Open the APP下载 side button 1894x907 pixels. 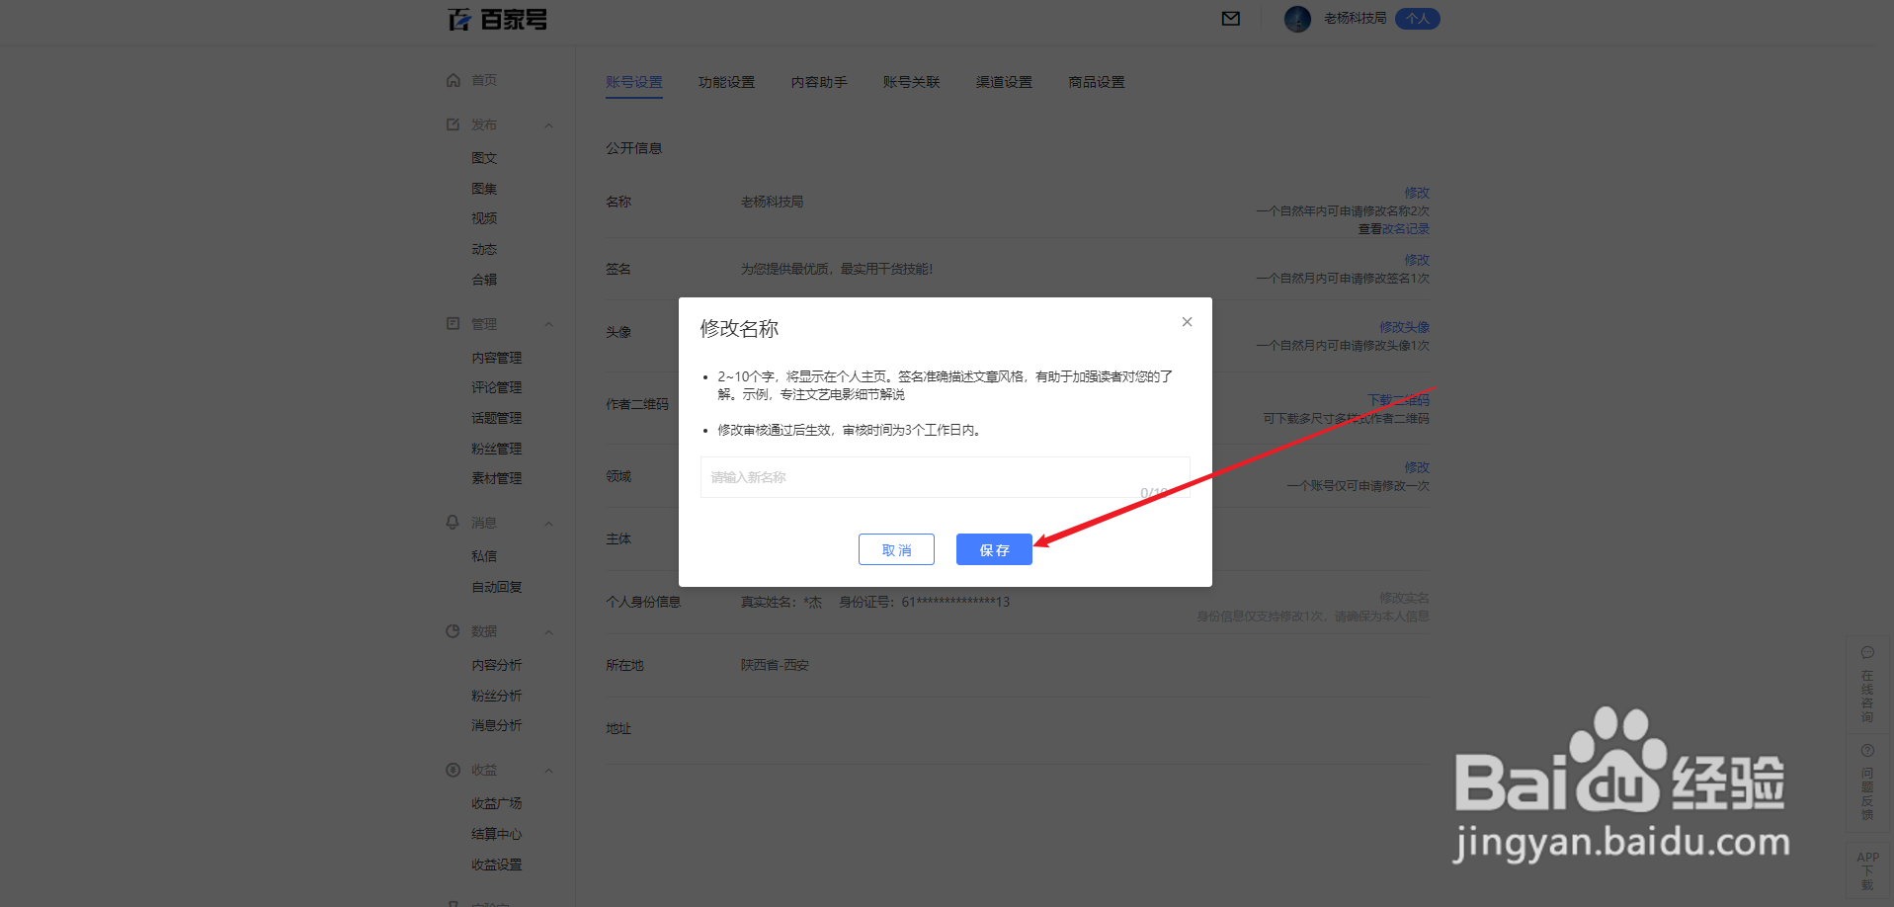(1867, 870)
